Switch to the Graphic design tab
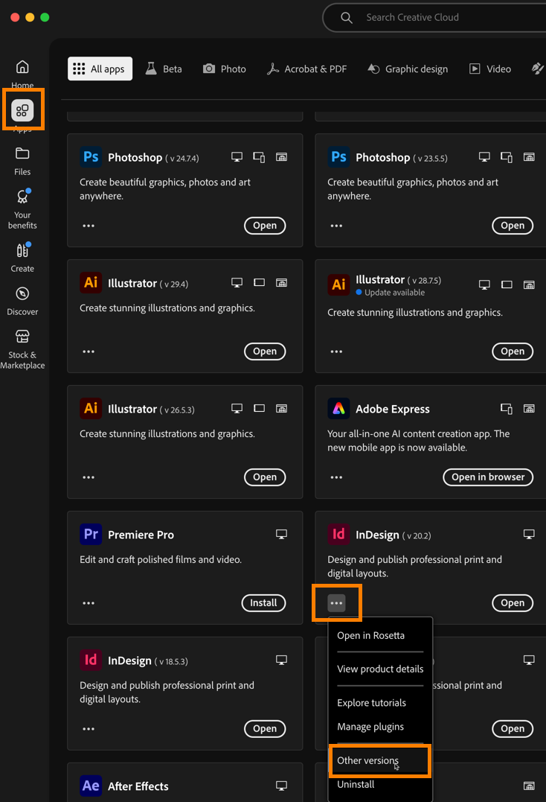This screenshot has height=802, width=546. coord(408,69)
